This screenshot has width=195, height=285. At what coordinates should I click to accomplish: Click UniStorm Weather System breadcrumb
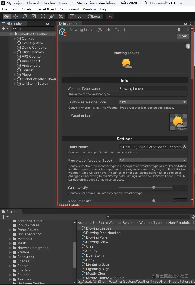114,223
